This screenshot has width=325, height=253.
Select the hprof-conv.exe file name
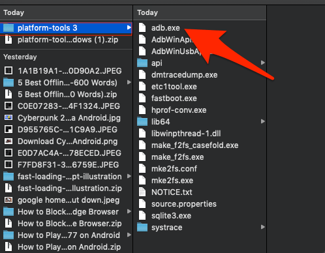coord(179,110)
